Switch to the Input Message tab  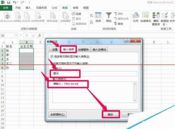click(68, 49)
